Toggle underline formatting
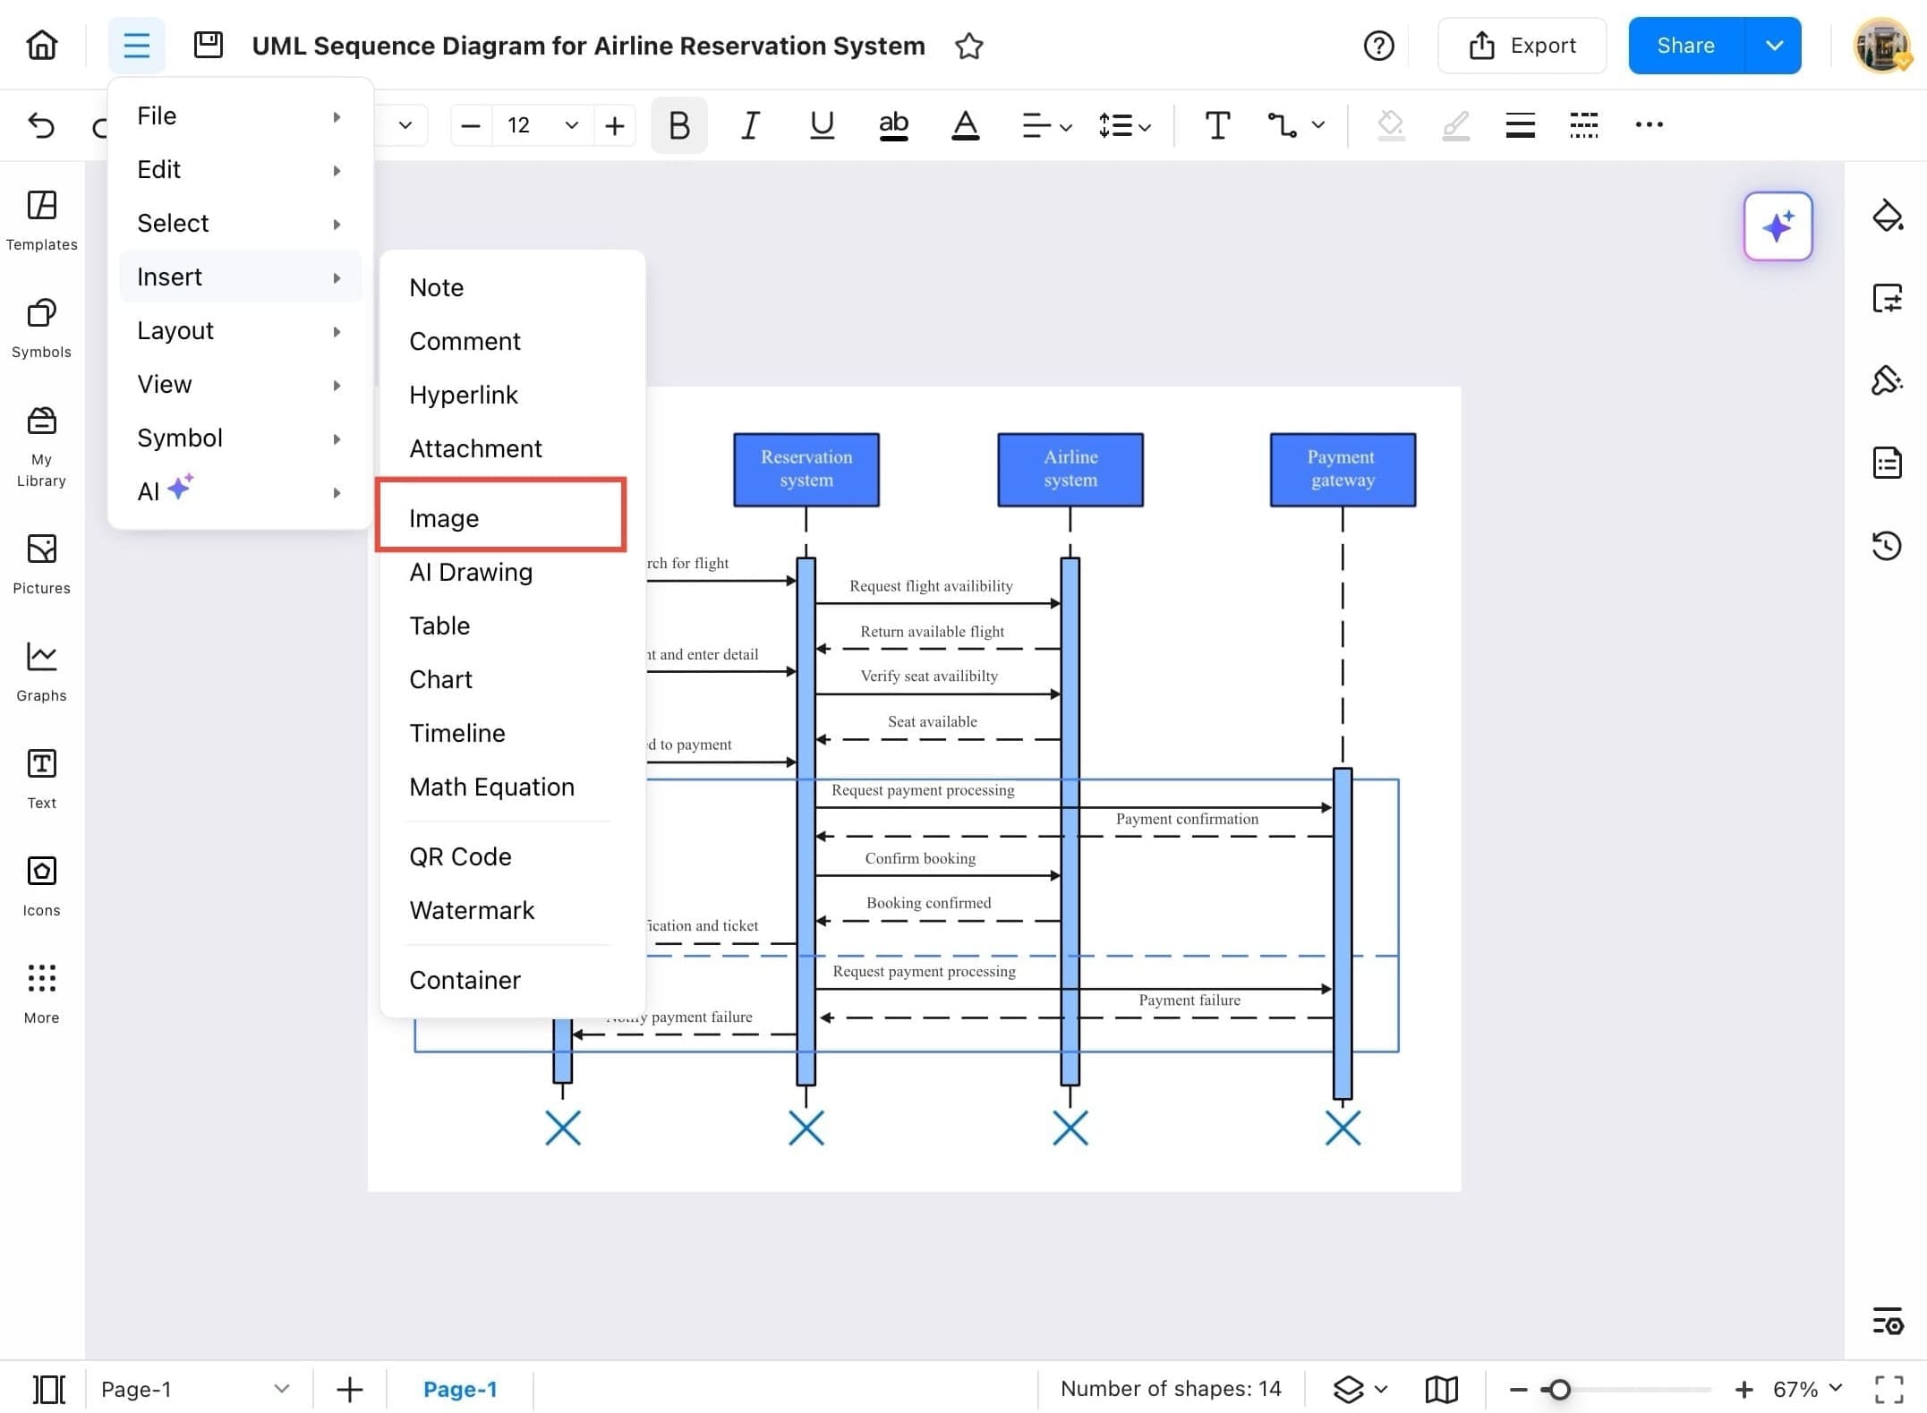 pyautogui.click(x=821, y=125)
